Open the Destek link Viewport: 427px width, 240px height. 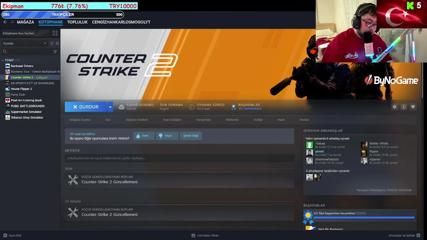pos(304,120)
